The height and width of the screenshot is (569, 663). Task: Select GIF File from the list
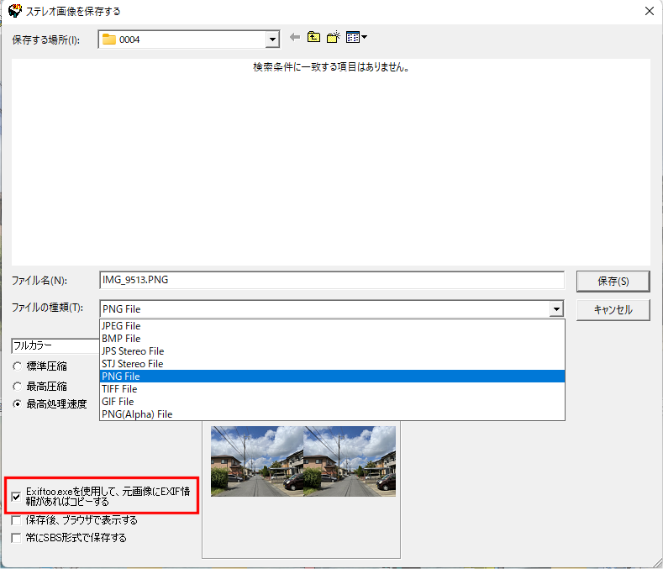[333, 402]
